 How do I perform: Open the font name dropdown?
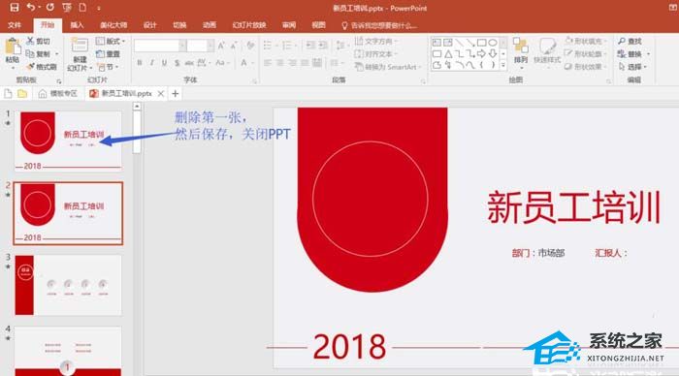click(182, 46)
